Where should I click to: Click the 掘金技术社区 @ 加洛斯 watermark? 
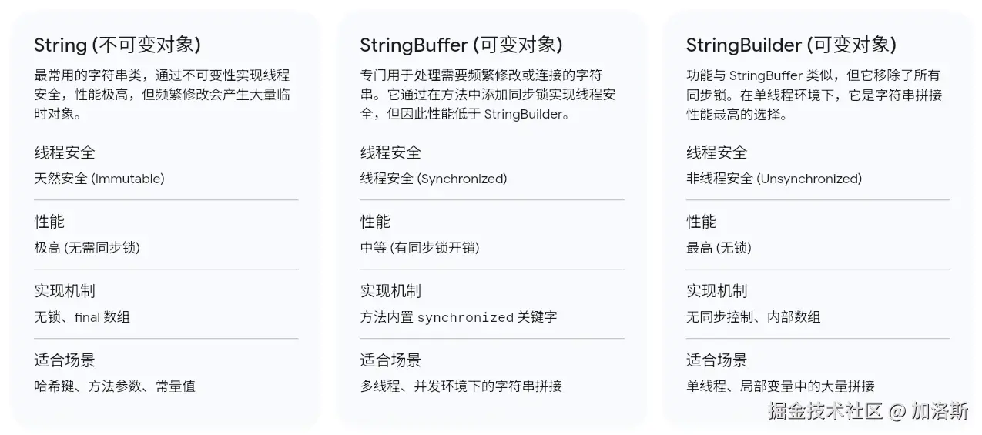coord(868,410)
